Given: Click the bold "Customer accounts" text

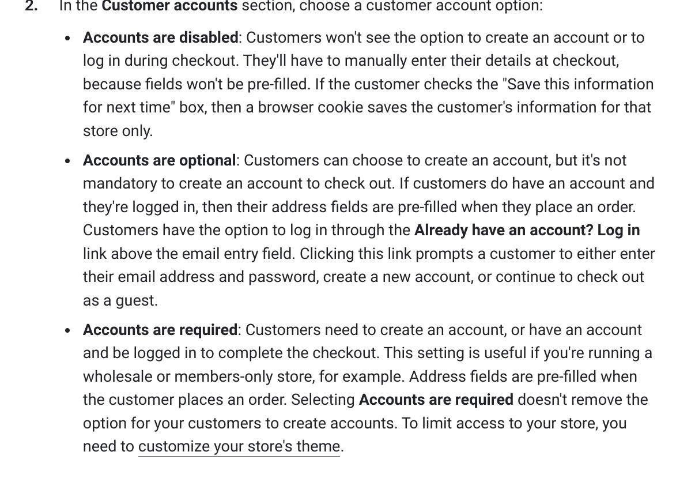Looking at the screenshot, I should (x=169, y=6).
